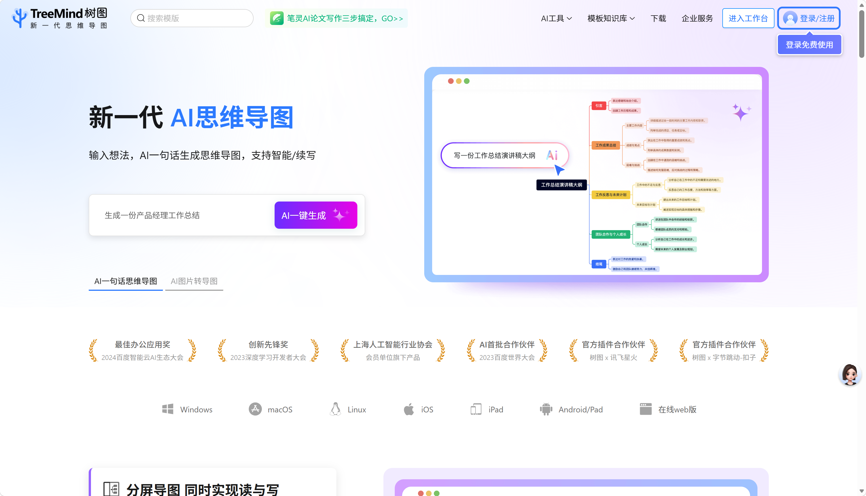866x496 pixels.
Task: Click the iOS download link text
Action: click(427, 409)
